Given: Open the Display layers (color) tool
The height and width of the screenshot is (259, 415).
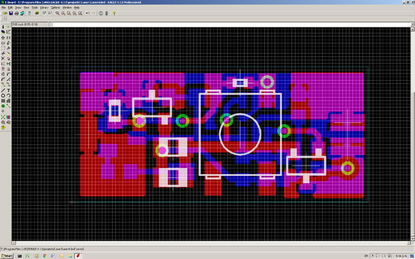Looking at the screenshot, I should click(3, 32).
